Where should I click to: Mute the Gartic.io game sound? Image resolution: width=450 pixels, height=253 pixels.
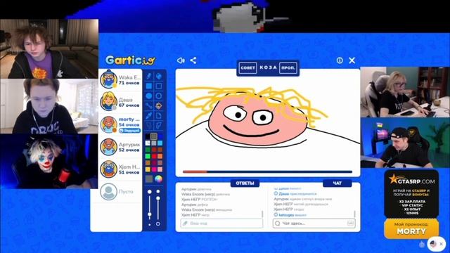tap(181, 60)
